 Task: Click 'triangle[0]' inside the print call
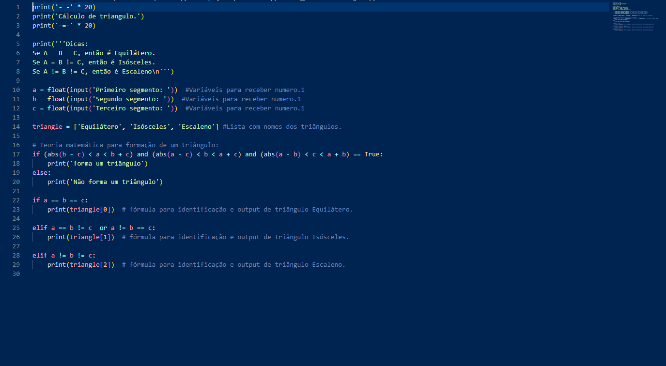pos(90,210)
